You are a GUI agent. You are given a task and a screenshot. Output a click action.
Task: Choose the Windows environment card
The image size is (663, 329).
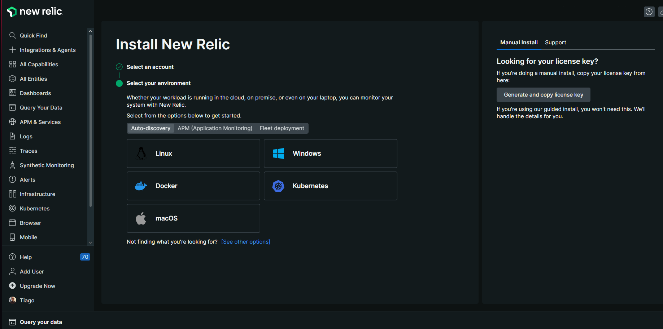tap(331, 154)
